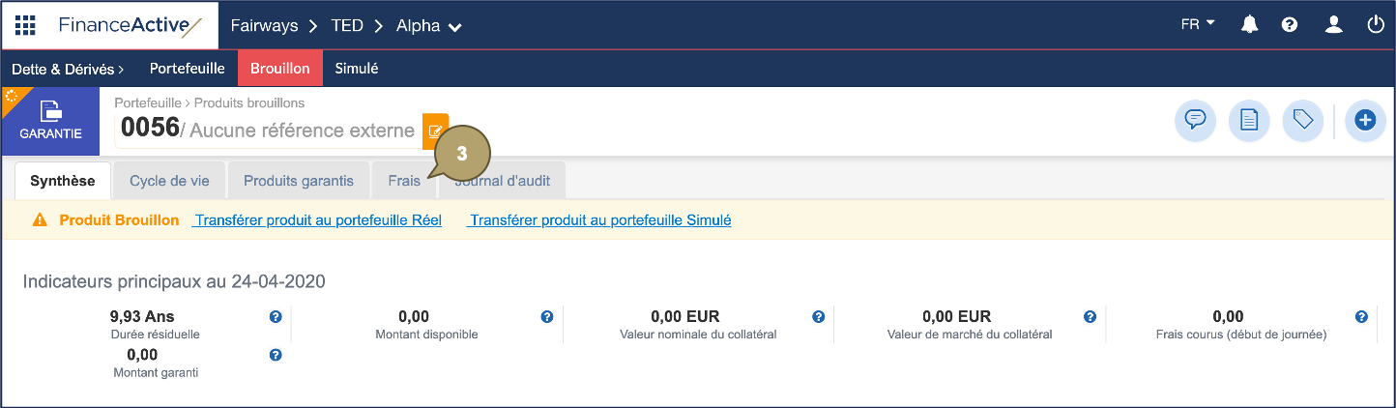The height and width of the screenshot is (408, 1396).
Task: Open the user profile icon
Action: [1334, 25]
